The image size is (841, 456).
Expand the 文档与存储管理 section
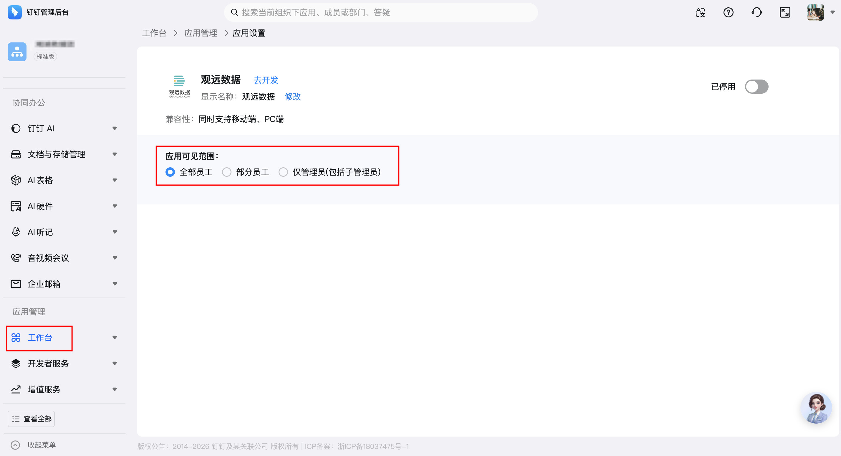[x=56, y=154]
